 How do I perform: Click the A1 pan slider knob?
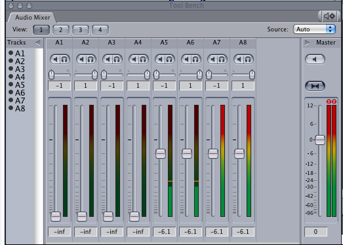pos(51,75)
